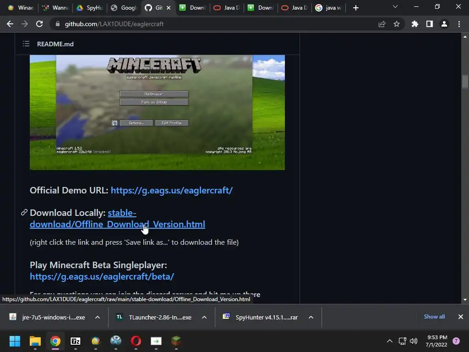The image size is (469, 352).
Task: Share this page via share icon
Action: point(382,24)
